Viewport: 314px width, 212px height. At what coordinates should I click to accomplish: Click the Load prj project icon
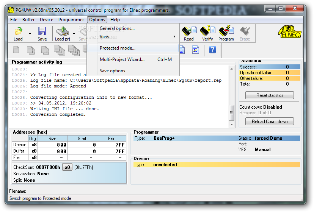(63, 31)
